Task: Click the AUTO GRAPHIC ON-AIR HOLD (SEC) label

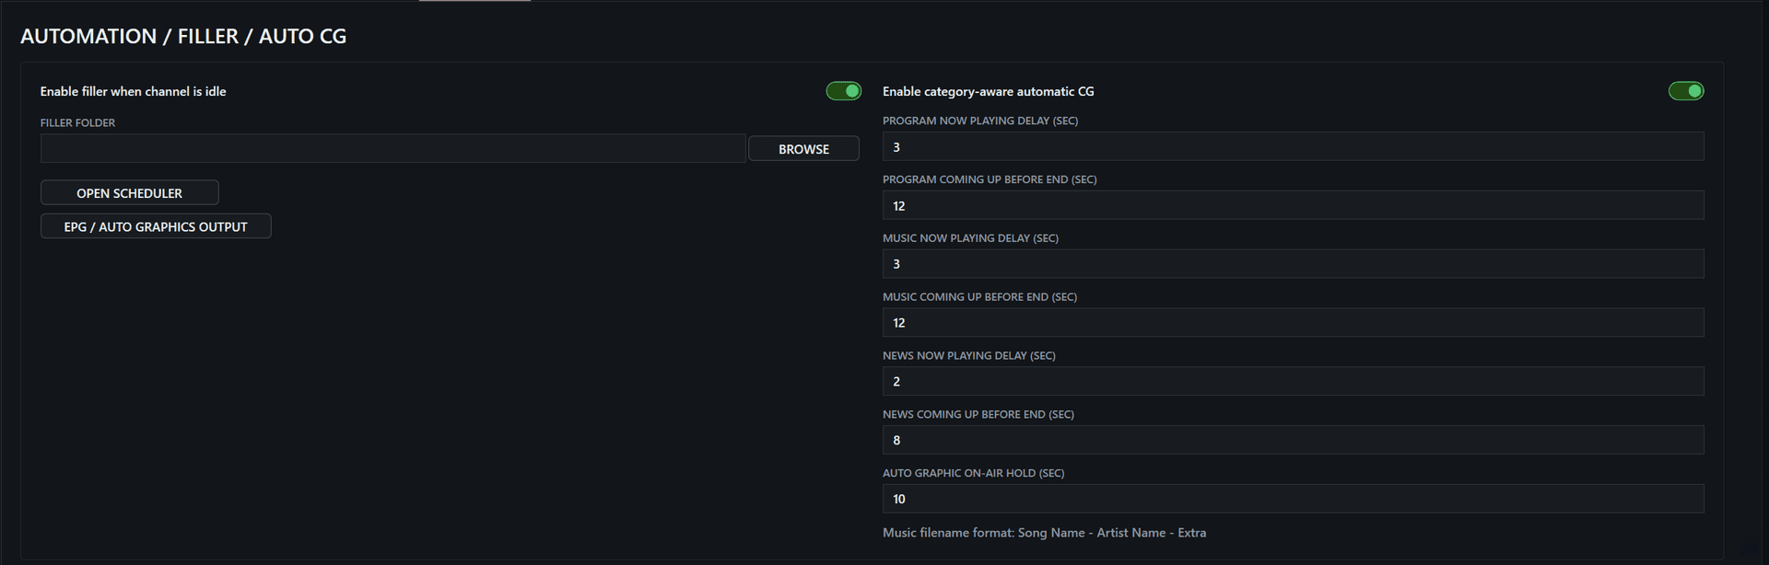Action: [x=973, y=473]
